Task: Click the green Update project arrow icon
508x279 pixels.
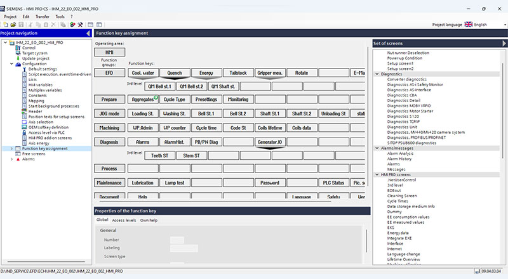Action: point(18,58)
